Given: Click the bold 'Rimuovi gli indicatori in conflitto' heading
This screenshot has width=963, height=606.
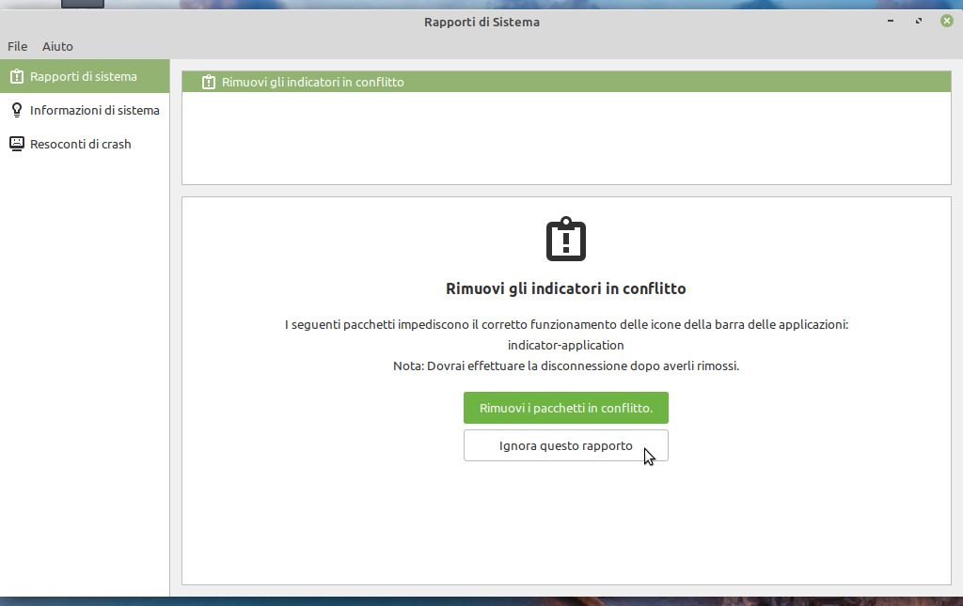Looking at the screenshot, I should (x=565, y=288).
